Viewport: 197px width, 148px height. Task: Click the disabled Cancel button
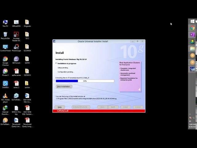[x=138, y=107]
